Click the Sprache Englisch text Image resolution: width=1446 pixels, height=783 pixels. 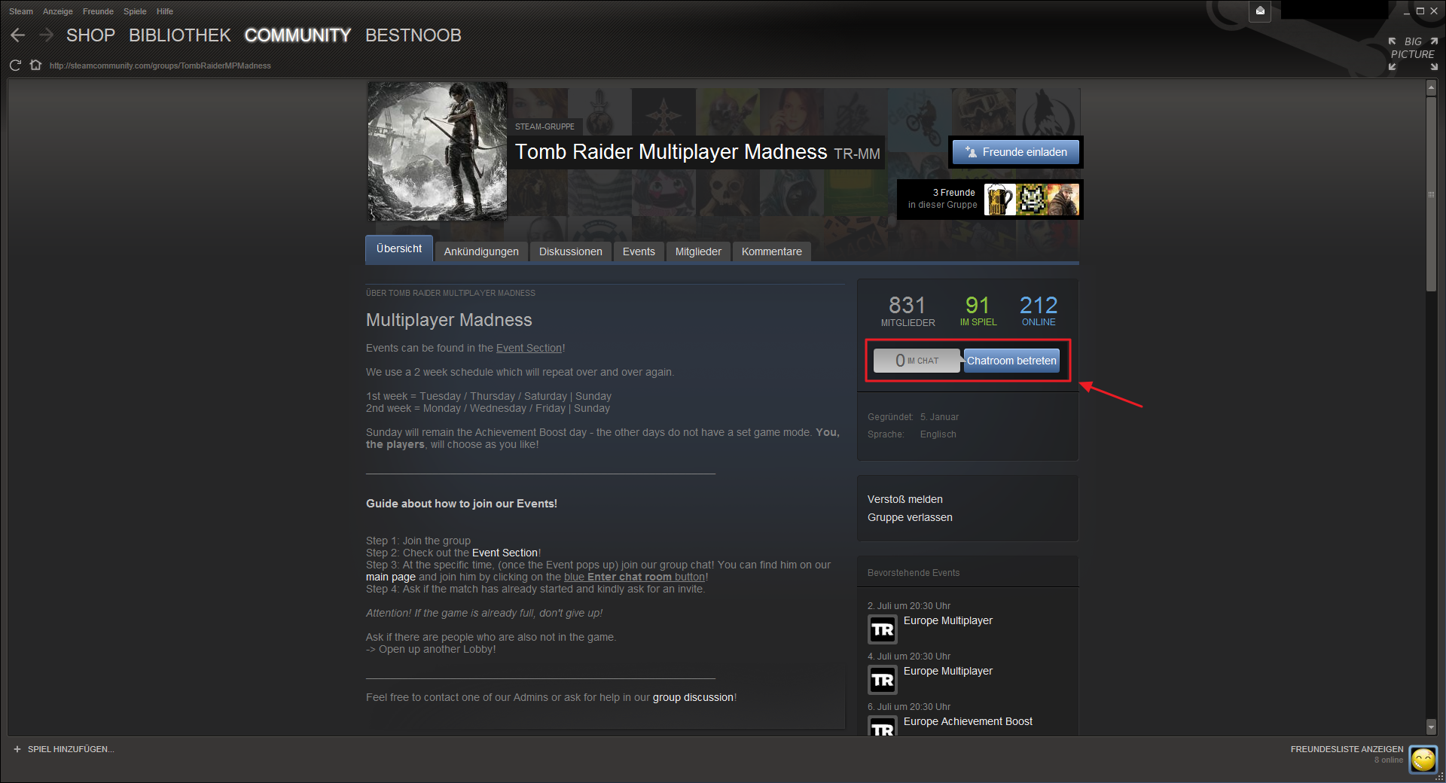(x=912, y=434)
